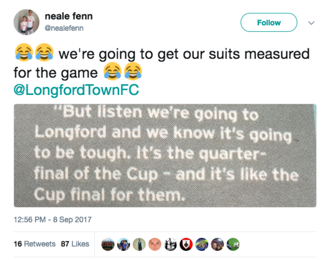Image resolution: width=334 pixels, height=260 pixels.
Task: Open neale fenn's profile picture
Action: 26,22
